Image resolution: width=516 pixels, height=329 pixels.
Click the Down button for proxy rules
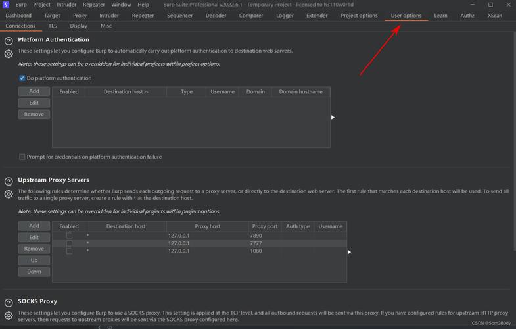34,272
